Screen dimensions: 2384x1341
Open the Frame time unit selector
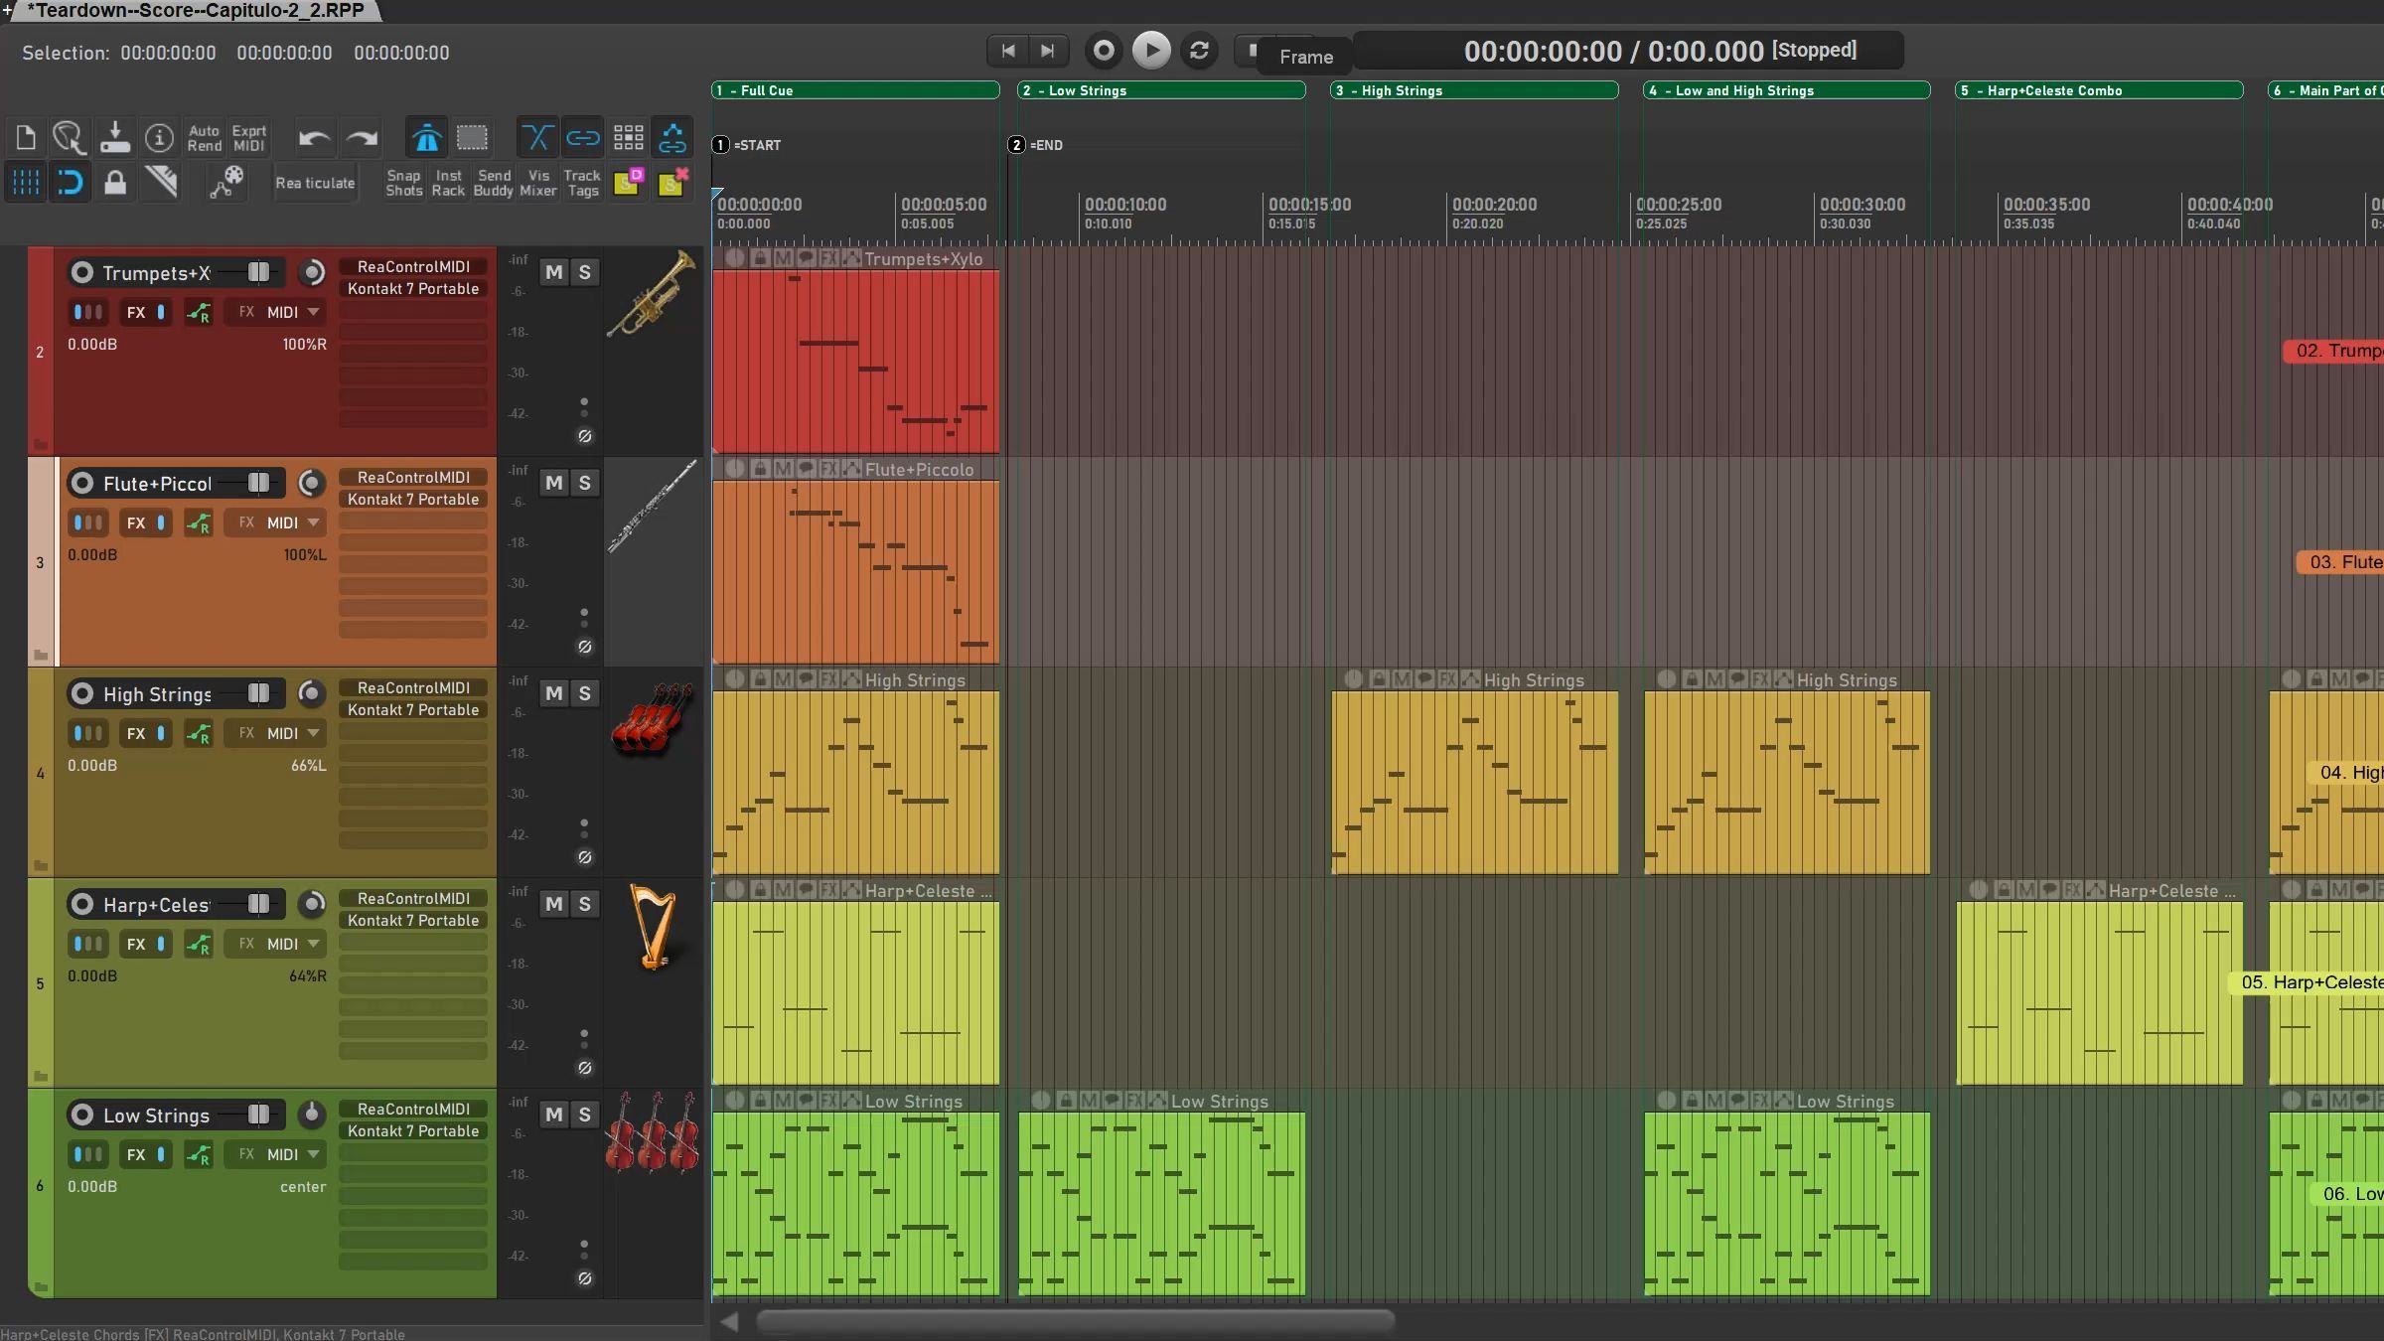click(1305, 57)
